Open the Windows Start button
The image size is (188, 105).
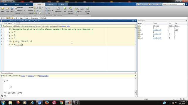coord(3,103)
